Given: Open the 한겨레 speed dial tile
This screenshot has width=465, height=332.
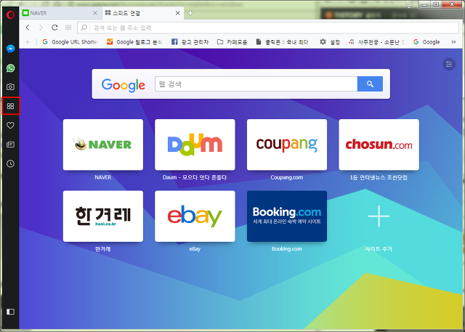Looking at the screenshot, I should [x=103, y=216].
